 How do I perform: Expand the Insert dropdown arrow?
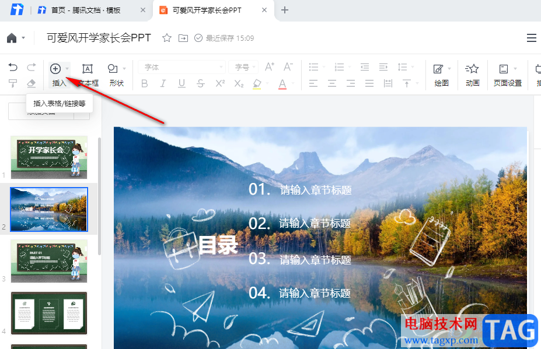point(67,69)
